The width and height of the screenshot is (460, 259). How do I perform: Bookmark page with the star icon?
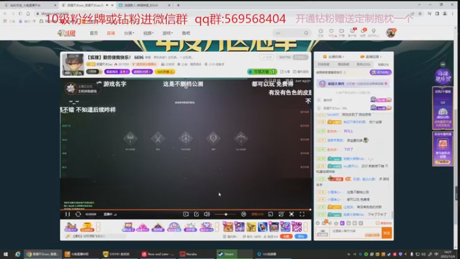420,13
